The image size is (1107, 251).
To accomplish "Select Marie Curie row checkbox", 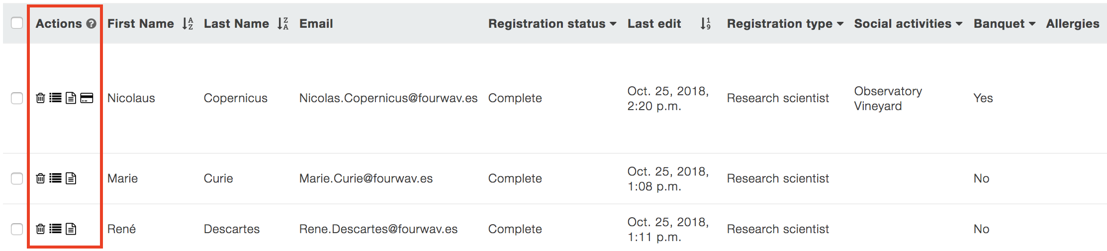I will click(x=17, y=179).
